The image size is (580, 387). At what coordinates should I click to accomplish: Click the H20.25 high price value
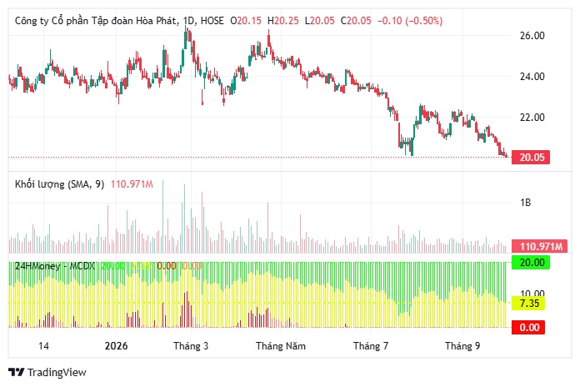[283, 21]
